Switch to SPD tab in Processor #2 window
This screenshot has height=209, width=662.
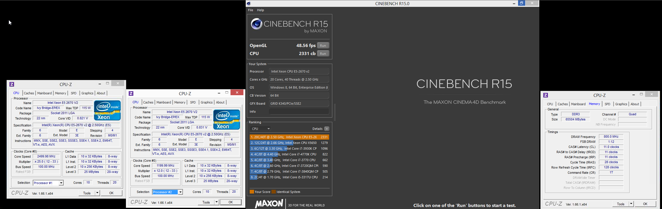193,102
